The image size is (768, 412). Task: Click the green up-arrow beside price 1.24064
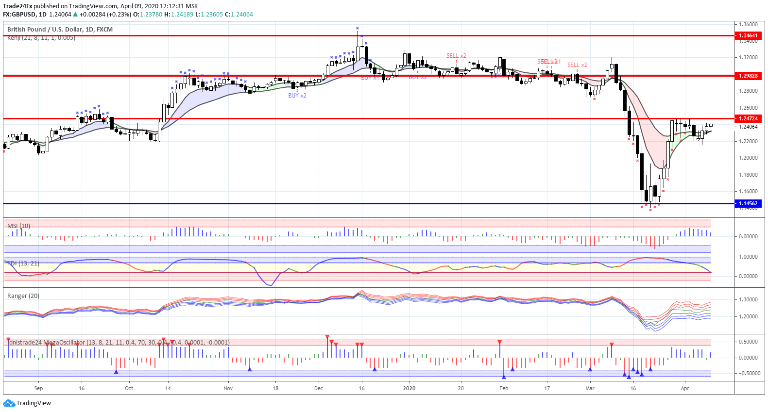75,15
